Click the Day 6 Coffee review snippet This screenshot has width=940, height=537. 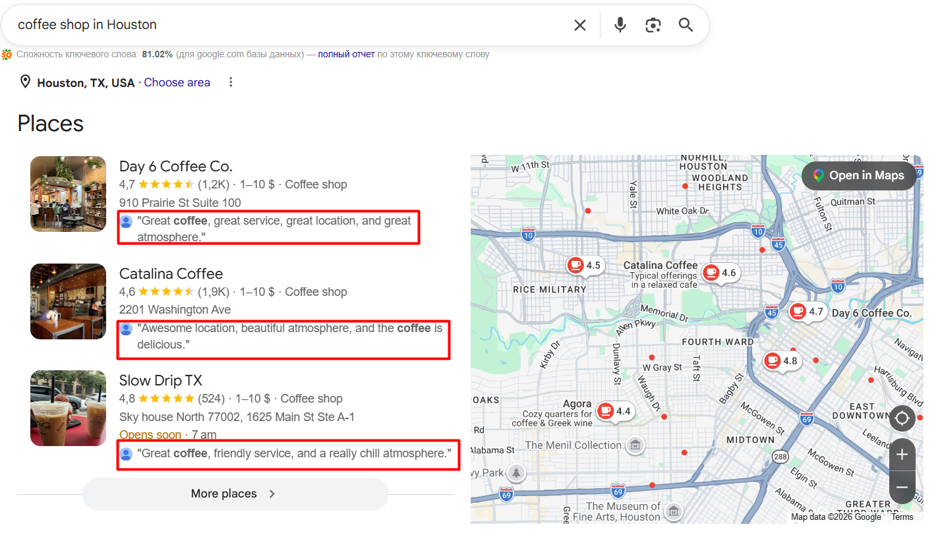[274, 229]
